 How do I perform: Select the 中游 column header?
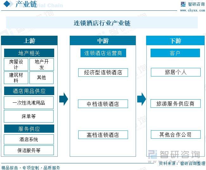(103, 40)
